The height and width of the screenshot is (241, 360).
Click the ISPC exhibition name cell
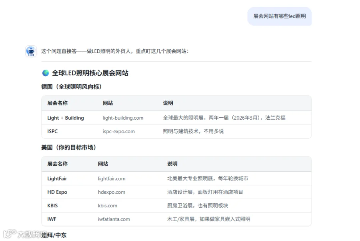(52, 131)
